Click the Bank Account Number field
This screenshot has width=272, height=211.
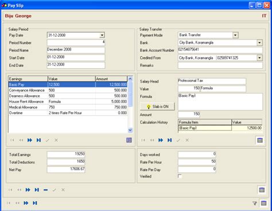tap(220, 50)
